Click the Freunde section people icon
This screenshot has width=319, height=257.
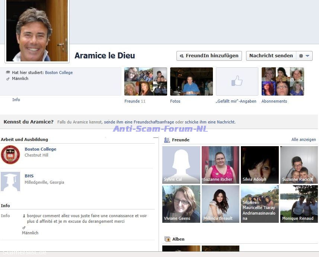167,140
